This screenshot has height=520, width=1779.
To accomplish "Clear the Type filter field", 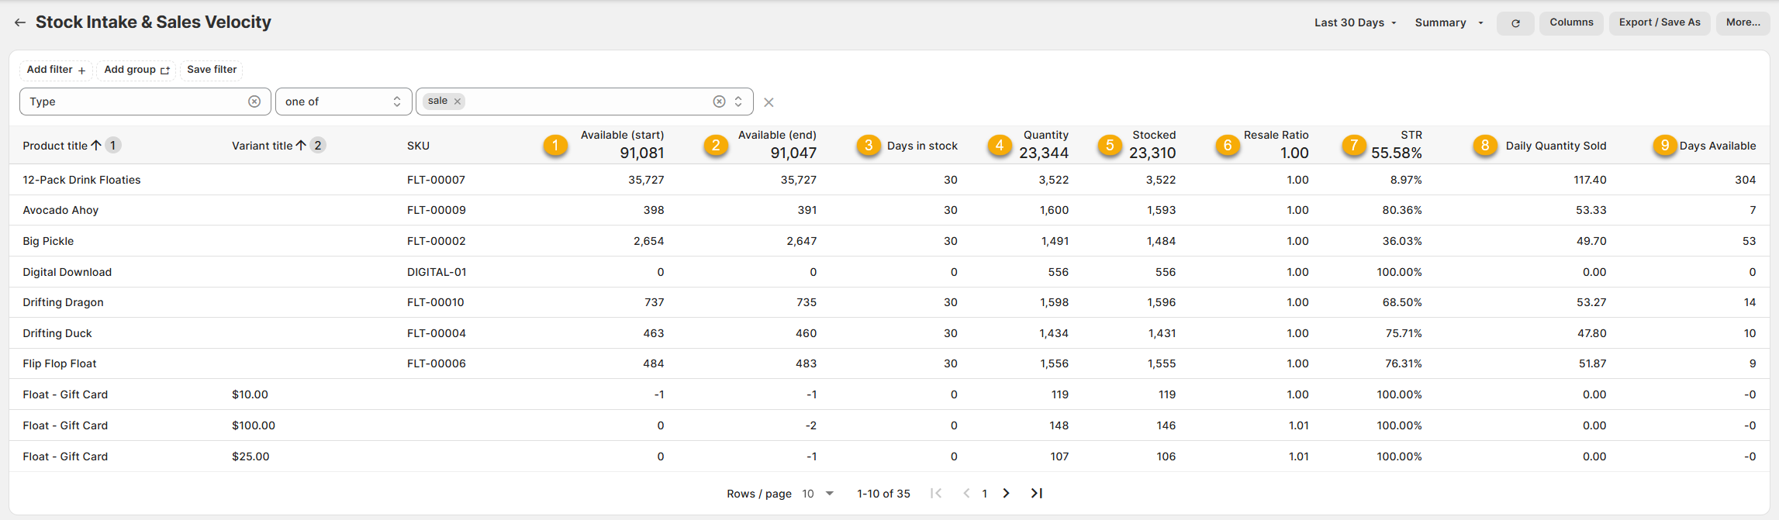I will click(x=254, y=102).
